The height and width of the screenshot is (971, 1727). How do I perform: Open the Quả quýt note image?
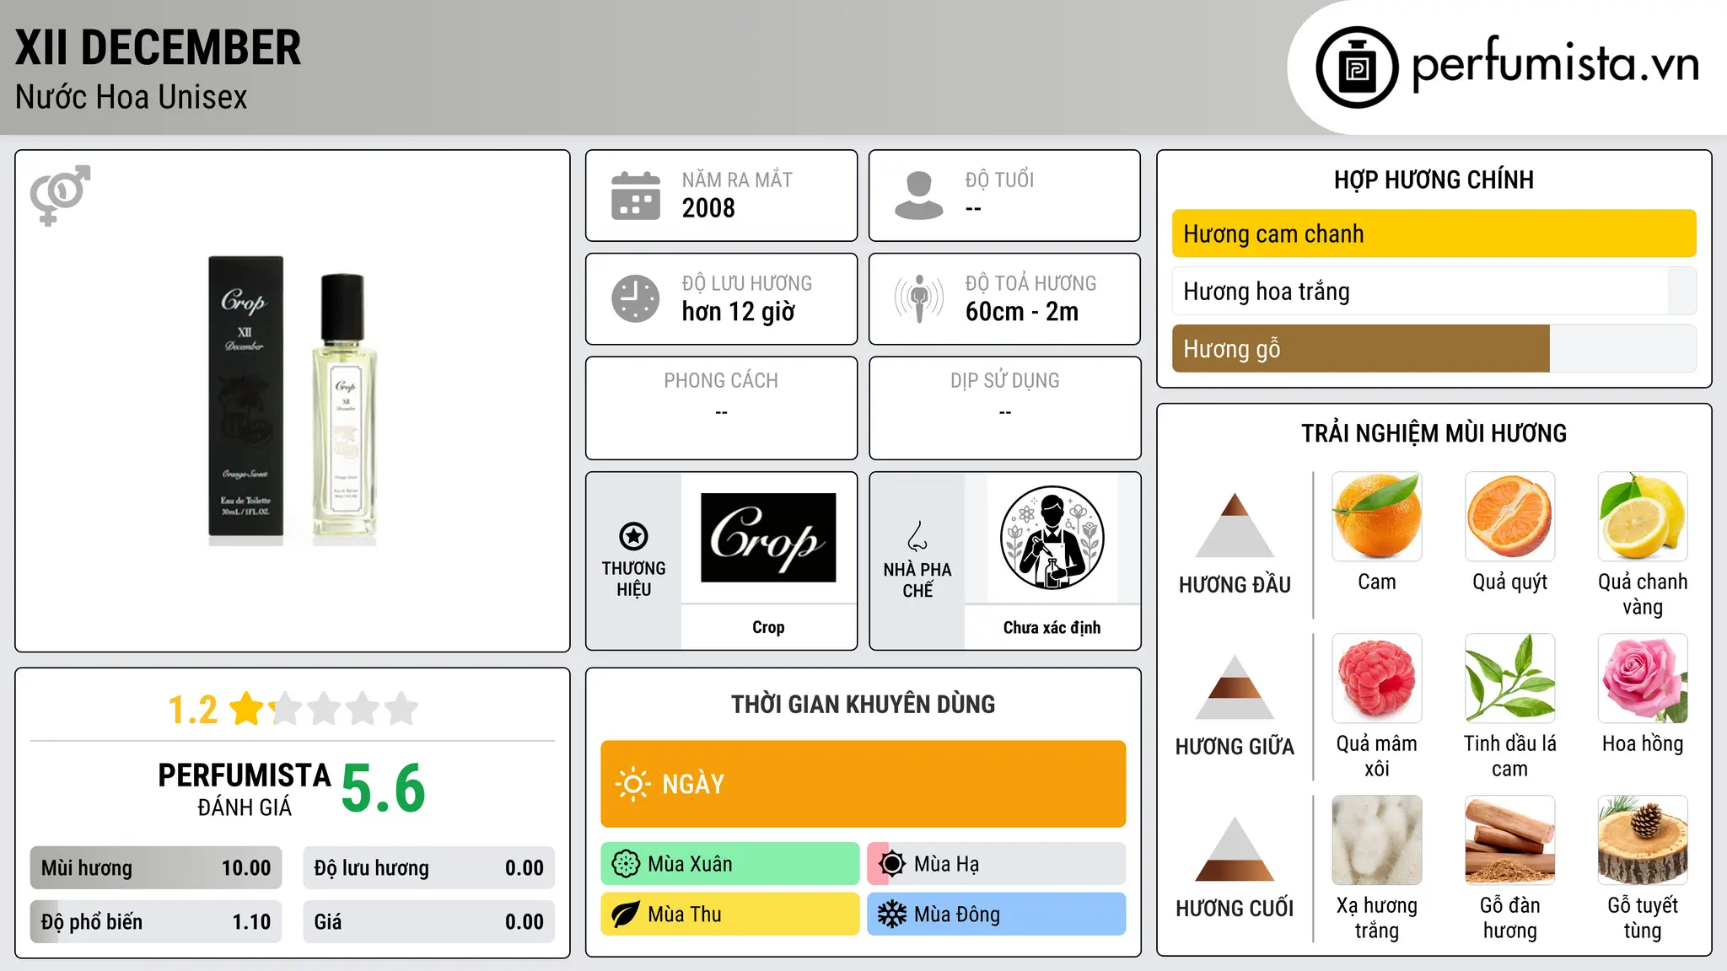(1510, 517)
